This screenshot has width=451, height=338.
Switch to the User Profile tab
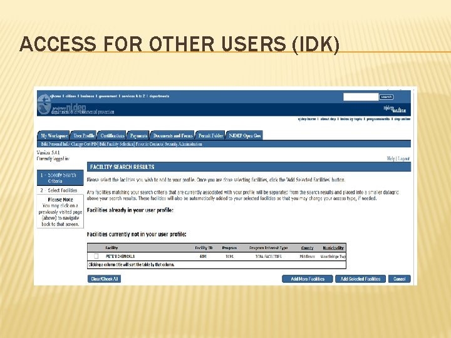coord(83,135)
